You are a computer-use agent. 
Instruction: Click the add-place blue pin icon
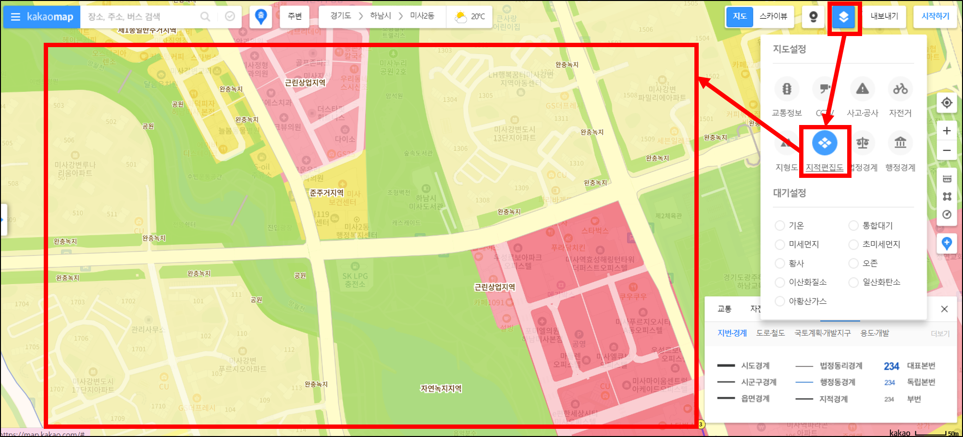pyautogui.click(x=947, y=244)
